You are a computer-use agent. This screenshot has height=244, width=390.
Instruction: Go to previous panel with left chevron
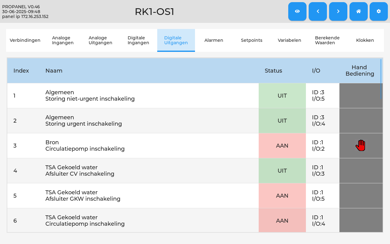point(318,11)
